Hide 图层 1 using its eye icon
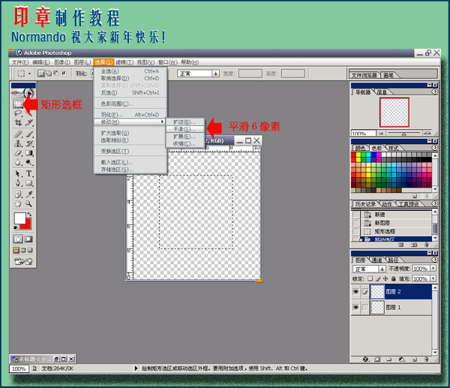The width and height of the screenshot is (450, 388). point(355,307)
